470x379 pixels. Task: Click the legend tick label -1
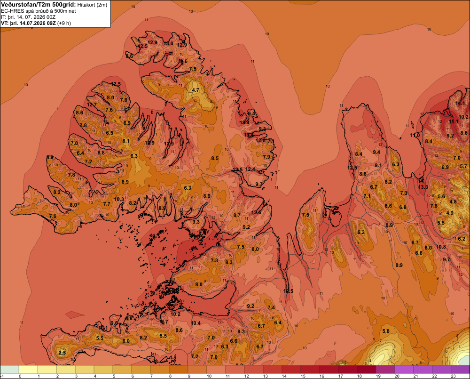pos(2,376)
